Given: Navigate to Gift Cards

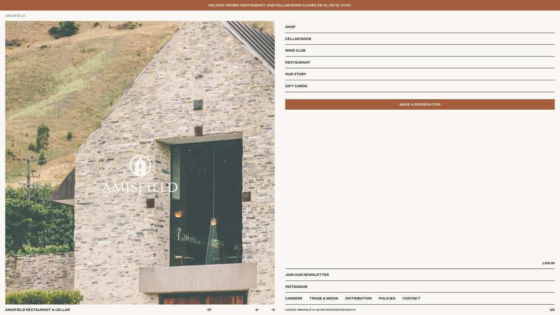Looking at the screenshot, I should [296, 86].
